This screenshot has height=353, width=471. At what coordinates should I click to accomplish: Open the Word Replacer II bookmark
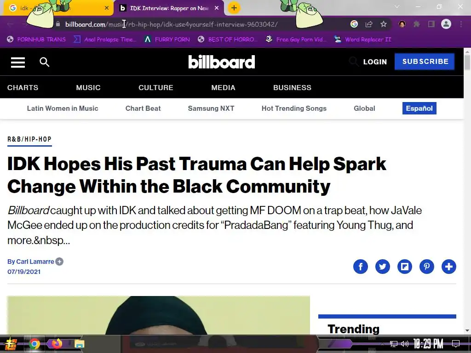363,40
